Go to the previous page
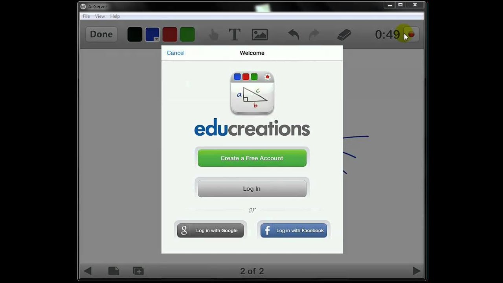The height and width of the screenshot is (283, 503). [88, 271]
